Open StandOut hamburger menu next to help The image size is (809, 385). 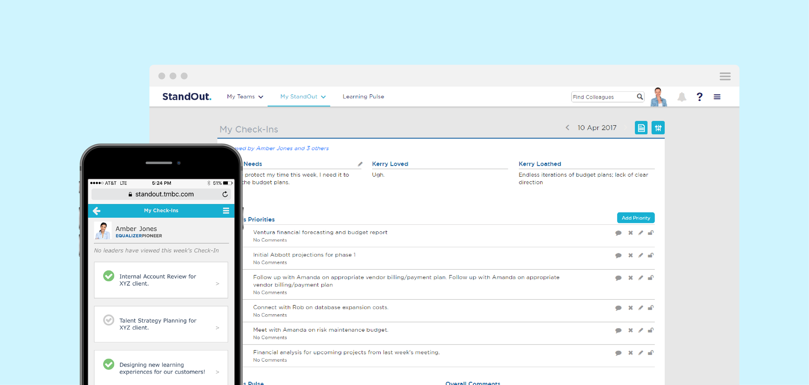click(717, 97)
